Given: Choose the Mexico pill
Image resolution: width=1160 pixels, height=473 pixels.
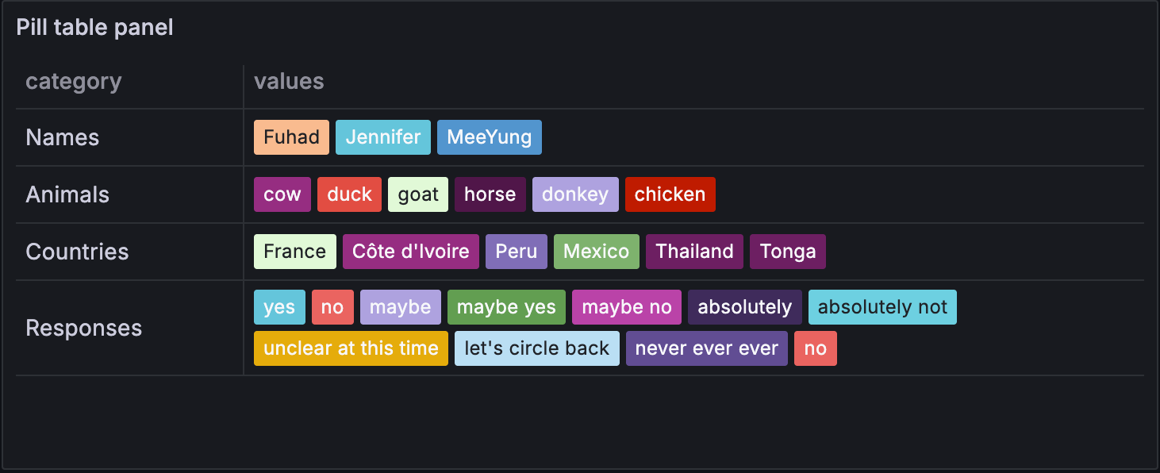Looking at the screenshot, I should pos(596,252).
